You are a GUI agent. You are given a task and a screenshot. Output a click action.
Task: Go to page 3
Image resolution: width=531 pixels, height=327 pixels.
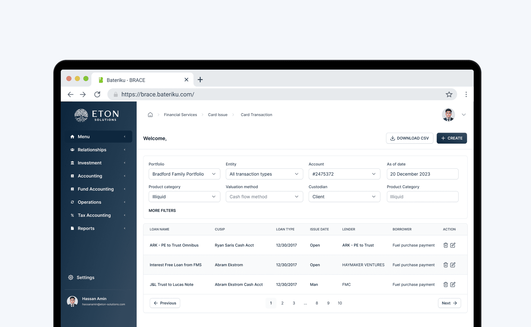tap(294, 303)
